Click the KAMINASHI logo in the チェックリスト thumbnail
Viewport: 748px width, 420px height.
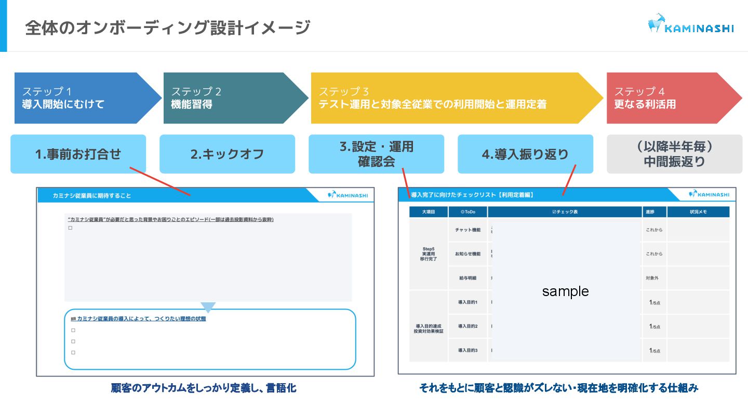pos(709,194)
